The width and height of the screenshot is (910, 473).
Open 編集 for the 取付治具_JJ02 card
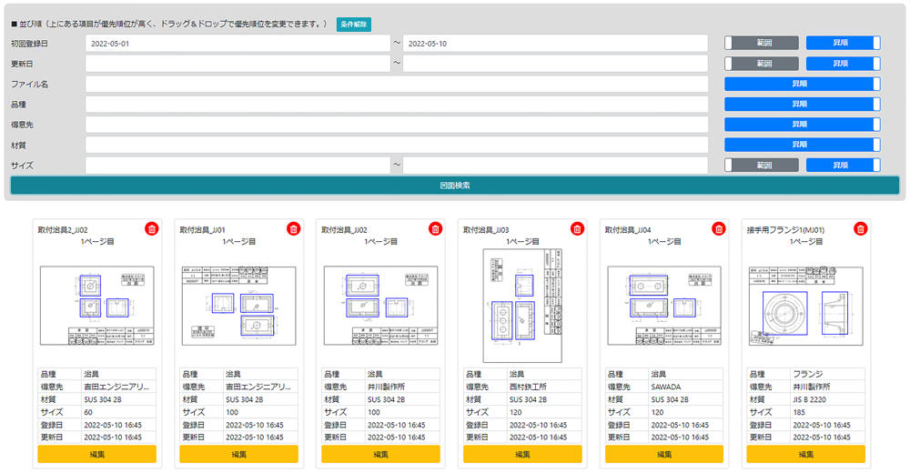[x=380, y=455]
